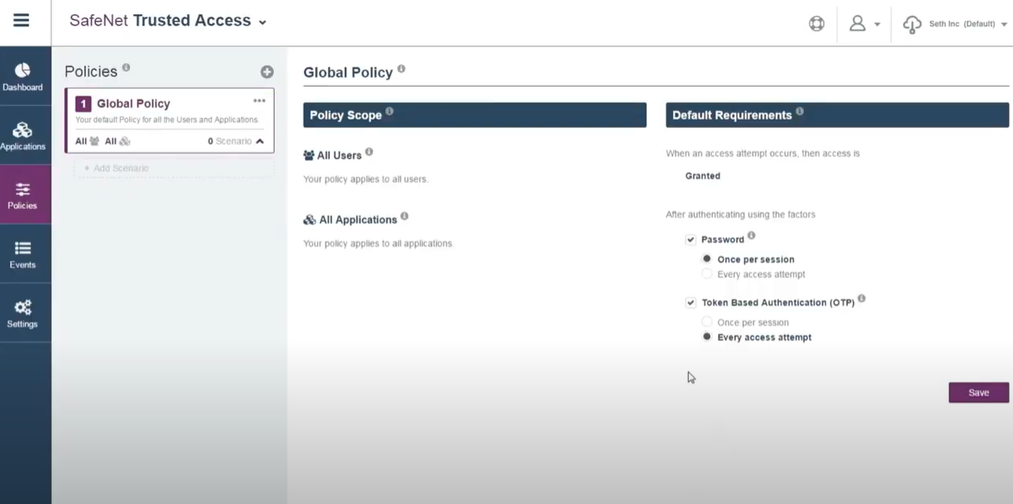The width and height of the screenshot is (1013, 504).
Task: Open the user account dropdown
Action: [864, 24]
